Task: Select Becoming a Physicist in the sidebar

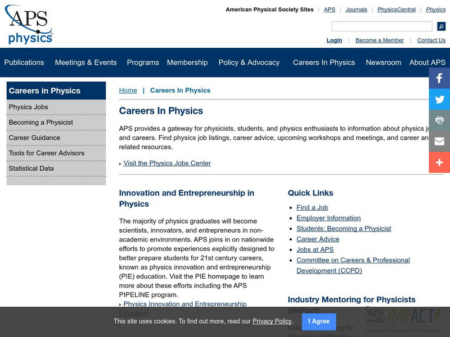Action: 39,122
